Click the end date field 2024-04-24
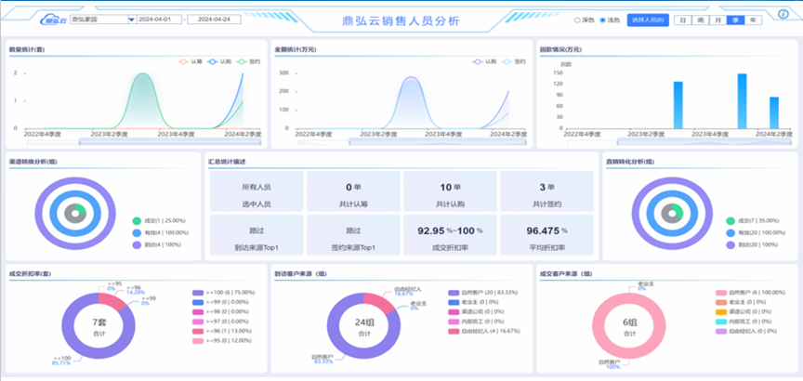Screen dimensions: 803x381 coord(214,20)
